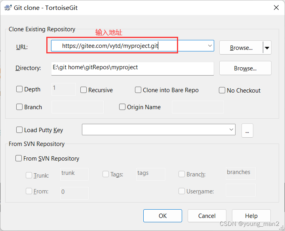Toggle the Tags checkbox
Viewport: 285px width, 231px height.
tap(106, 174)
